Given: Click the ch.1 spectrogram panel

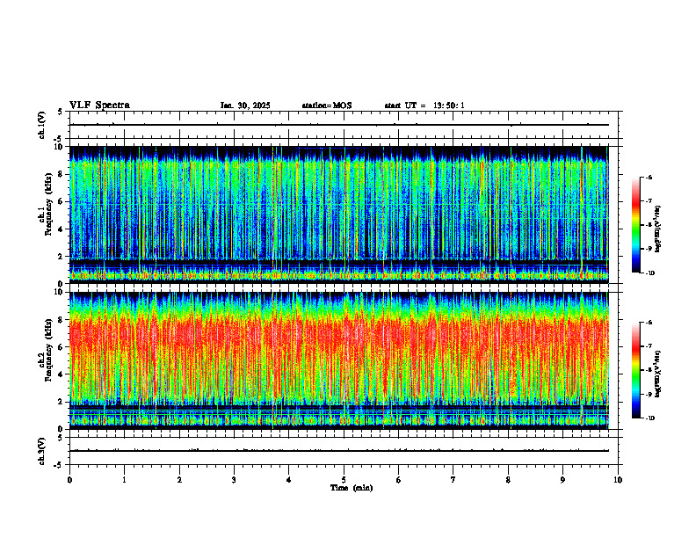Looking at the screenshot, I should (339, 214).
